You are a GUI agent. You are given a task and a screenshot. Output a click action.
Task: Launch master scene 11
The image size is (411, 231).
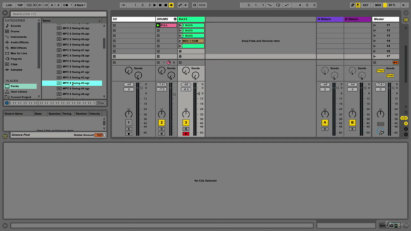[375, 26]
